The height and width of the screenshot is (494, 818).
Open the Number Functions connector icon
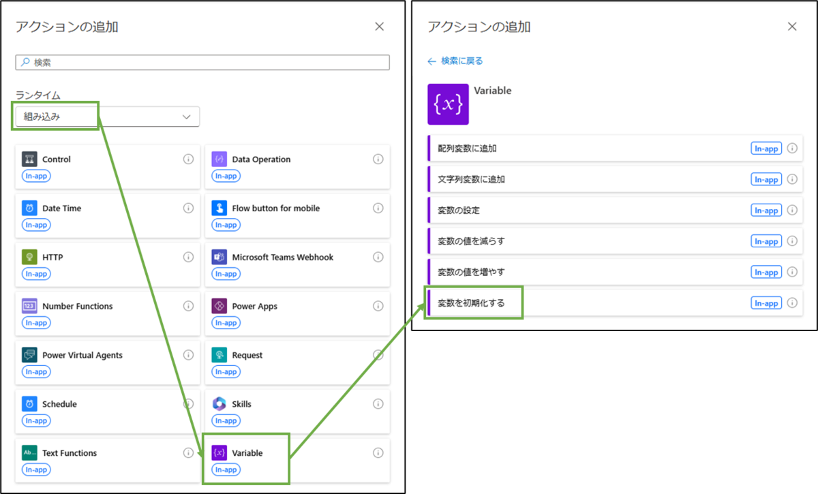pos(29,307)
